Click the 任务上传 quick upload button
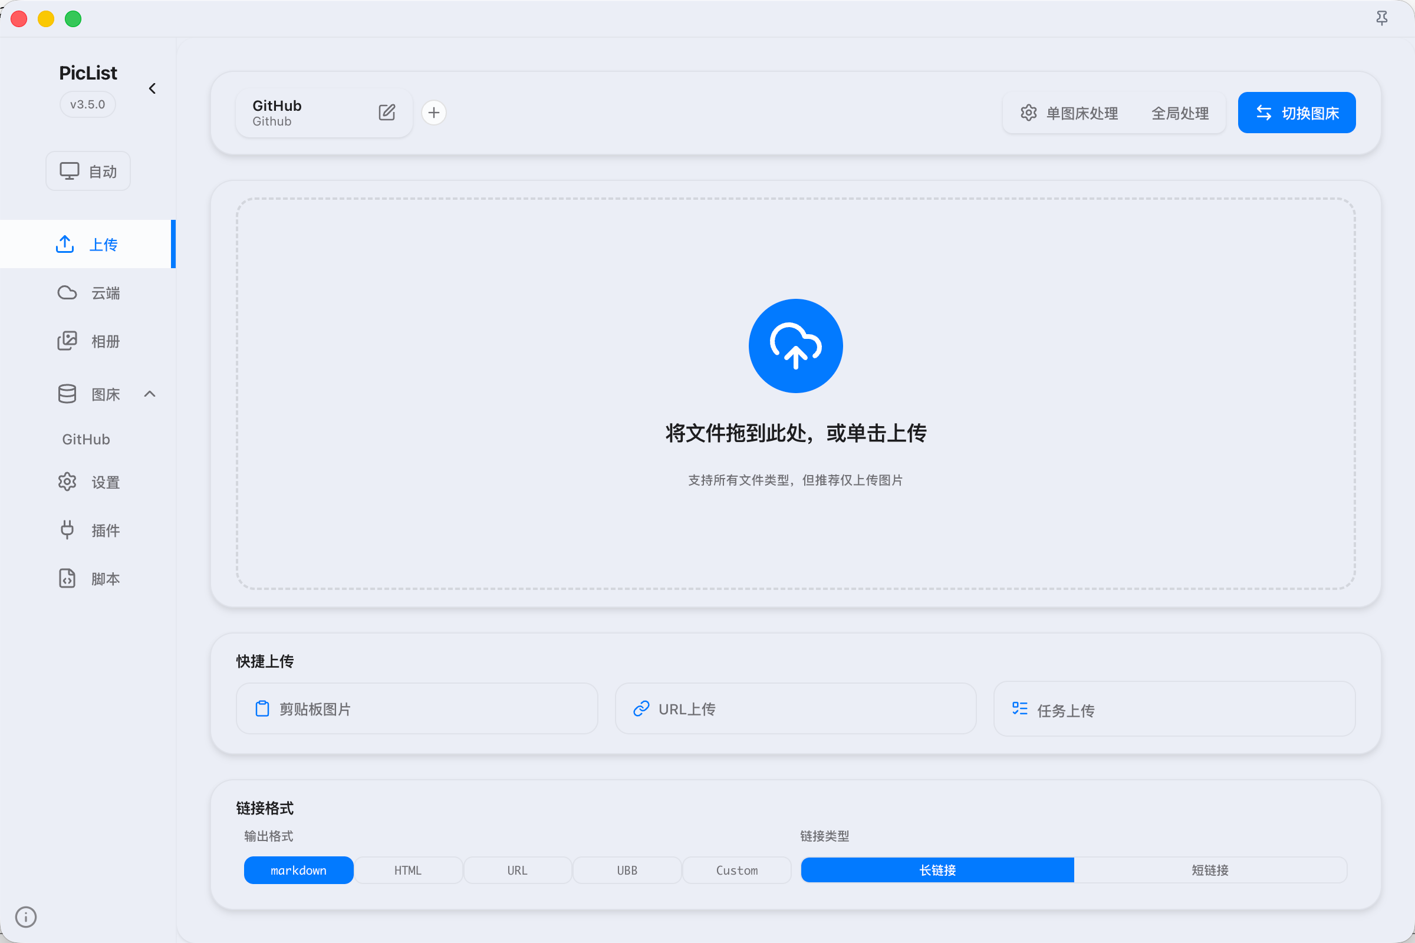 (x=1174, y=708)
